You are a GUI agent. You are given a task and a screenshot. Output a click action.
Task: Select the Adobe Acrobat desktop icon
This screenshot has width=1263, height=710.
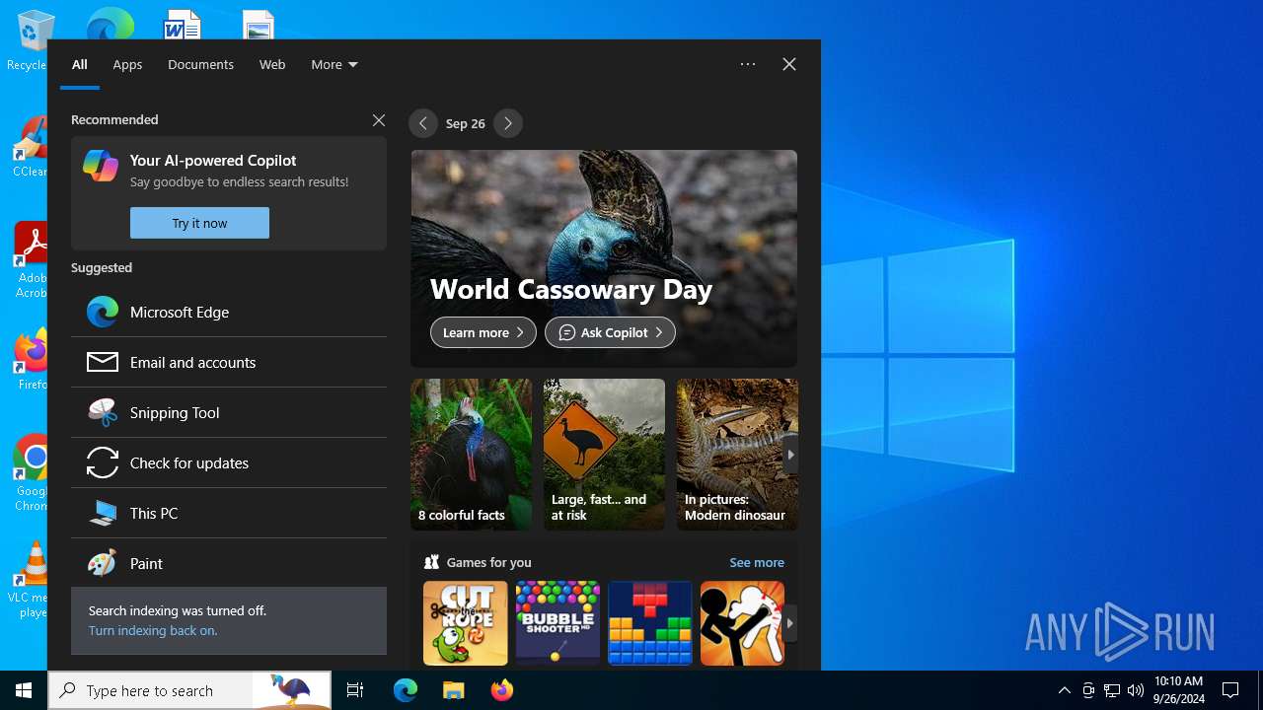point(30,260)
